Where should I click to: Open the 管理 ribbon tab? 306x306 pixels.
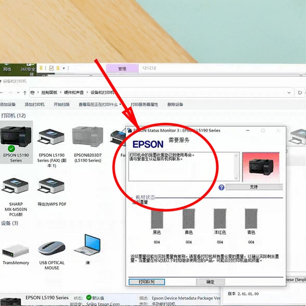point(122,69)
